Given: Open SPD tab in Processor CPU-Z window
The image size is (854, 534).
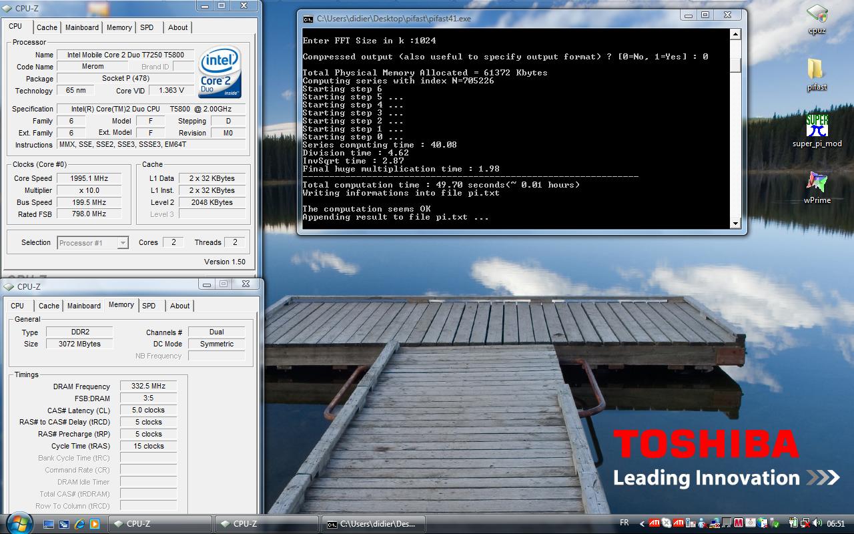Looking at the screenshot, I should click(x=147, y=27).
